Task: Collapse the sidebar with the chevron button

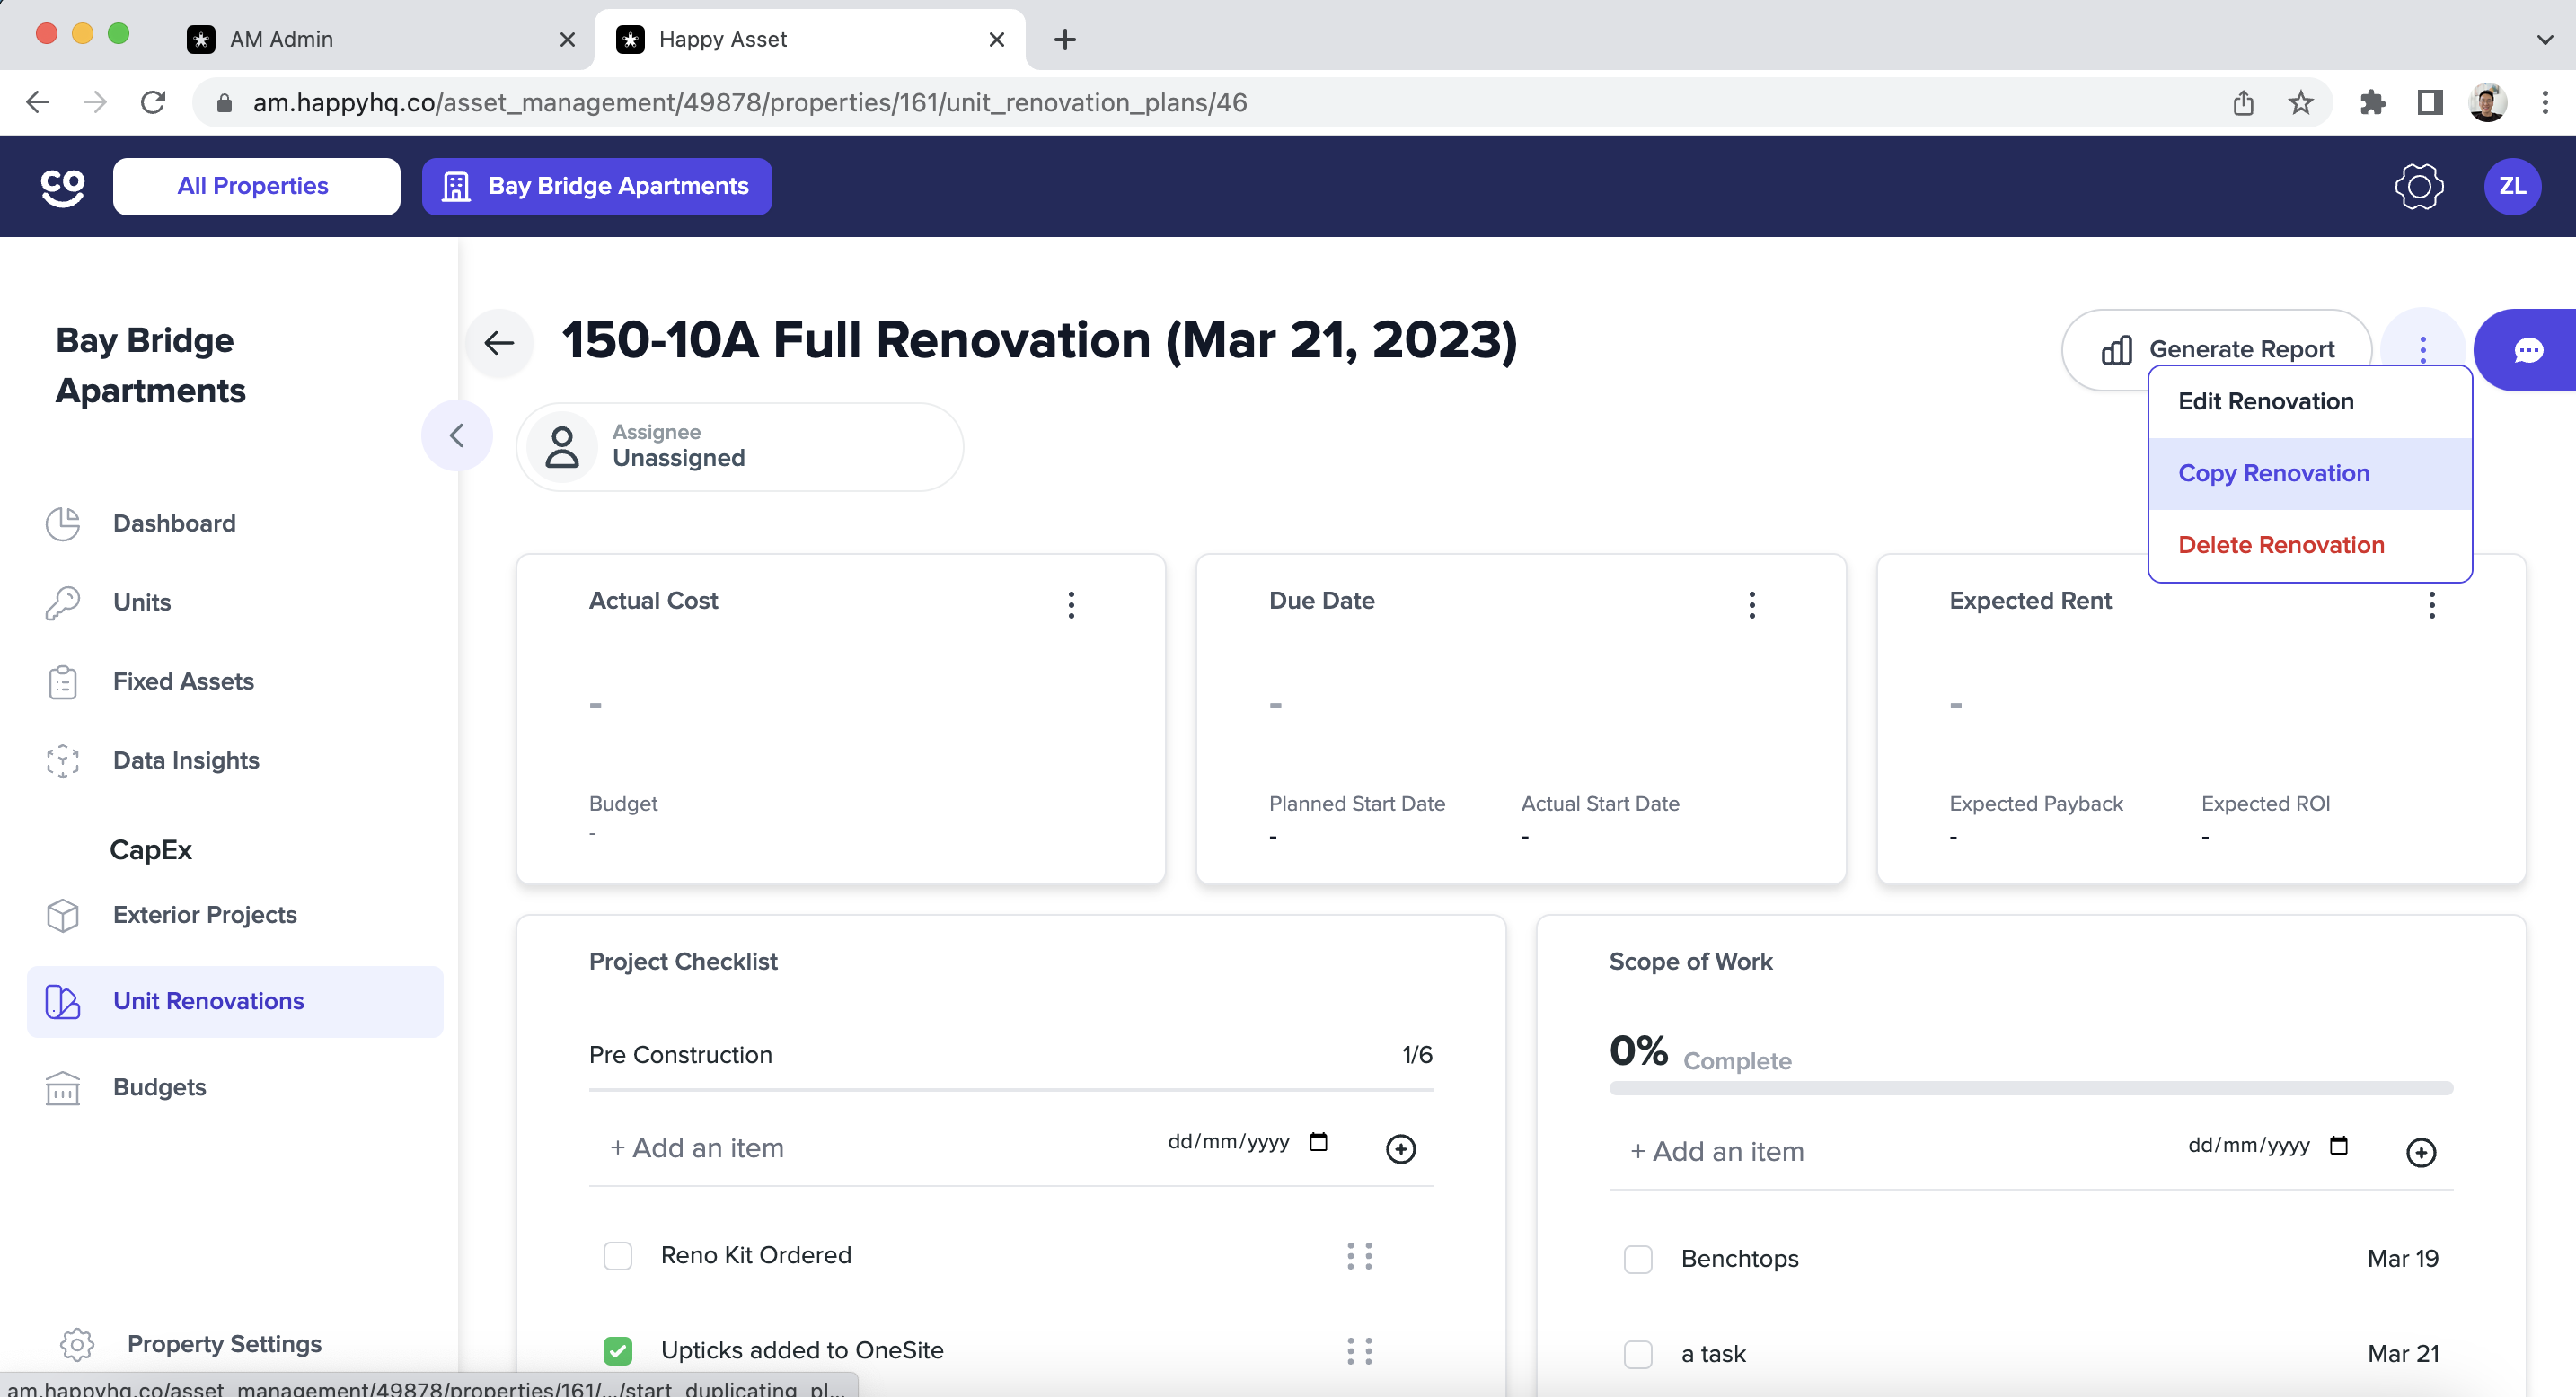Action: tap(457, 435)
